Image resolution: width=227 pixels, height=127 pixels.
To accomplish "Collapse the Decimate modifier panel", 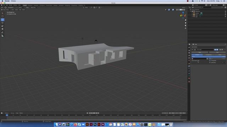I will pos(192,49).
